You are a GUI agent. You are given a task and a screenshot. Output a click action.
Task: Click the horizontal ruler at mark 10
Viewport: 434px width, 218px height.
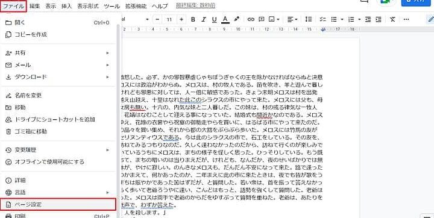[238, 29]
